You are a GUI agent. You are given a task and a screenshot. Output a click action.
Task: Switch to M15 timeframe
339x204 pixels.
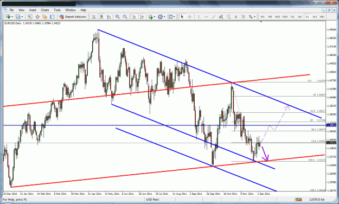278,17
